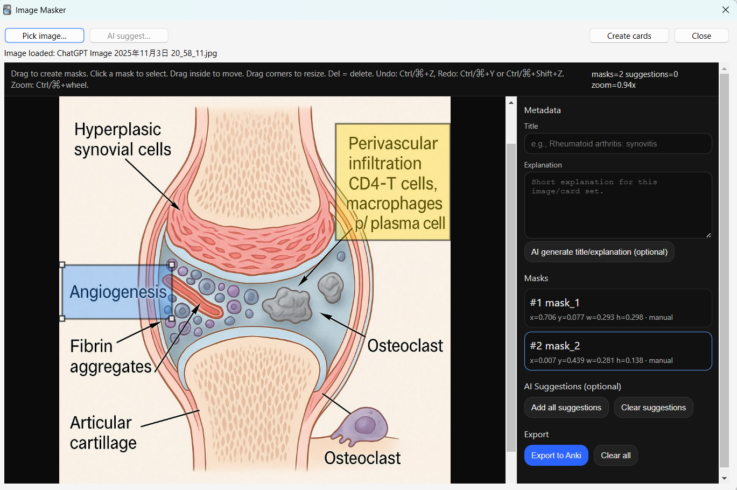Image resolution: width=737 pixels, height=490 pixels.
Task: Click the canvas vertical scrollbar thumb
Action: (511, 296)
